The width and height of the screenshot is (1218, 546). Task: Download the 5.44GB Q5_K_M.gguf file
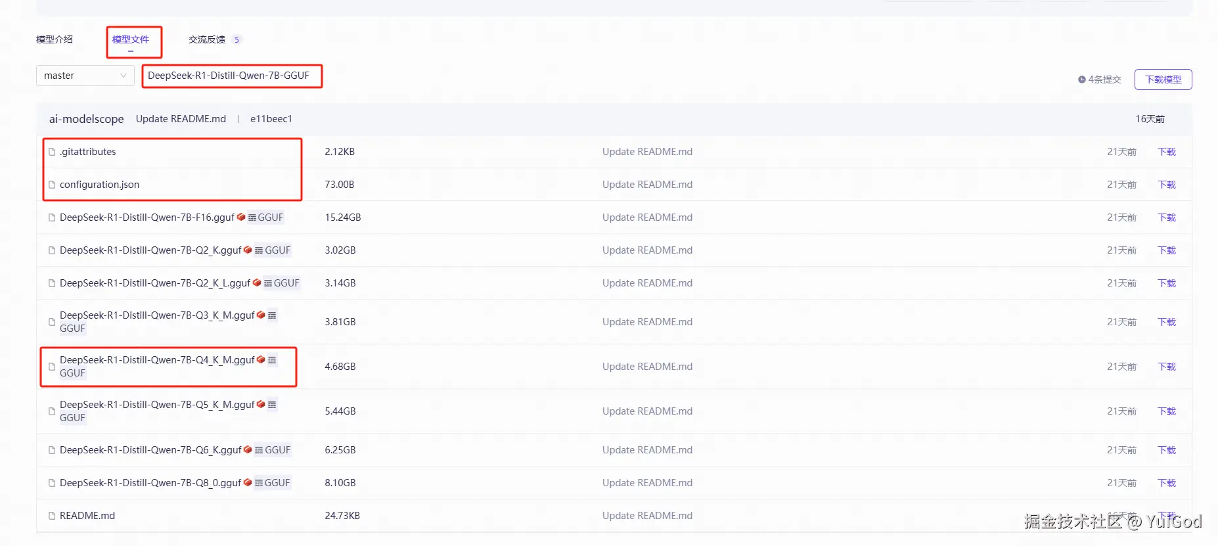tap(1167, 411)
